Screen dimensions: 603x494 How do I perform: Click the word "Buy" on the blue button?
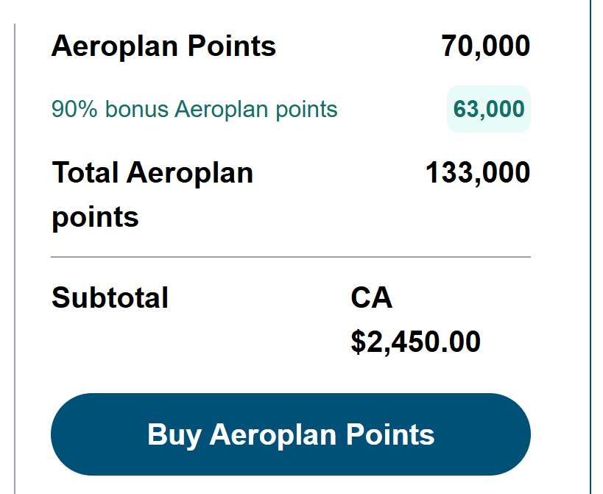pyautogui.click(x=174, y=434)
